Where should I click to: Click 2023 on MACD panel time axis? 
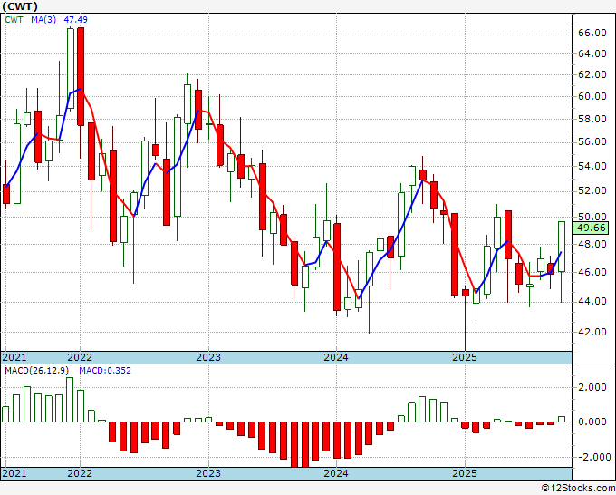click(x=208, y=473)
